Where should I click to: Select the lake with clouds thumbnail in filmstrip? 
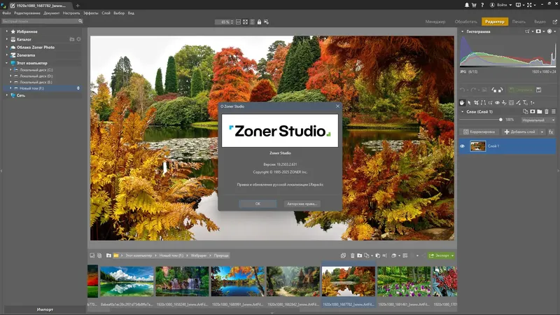(x=127, y=281)
